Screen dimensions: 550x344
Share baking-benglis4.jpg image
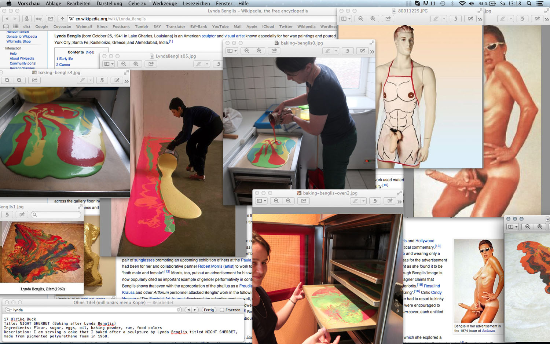point(34,80)
